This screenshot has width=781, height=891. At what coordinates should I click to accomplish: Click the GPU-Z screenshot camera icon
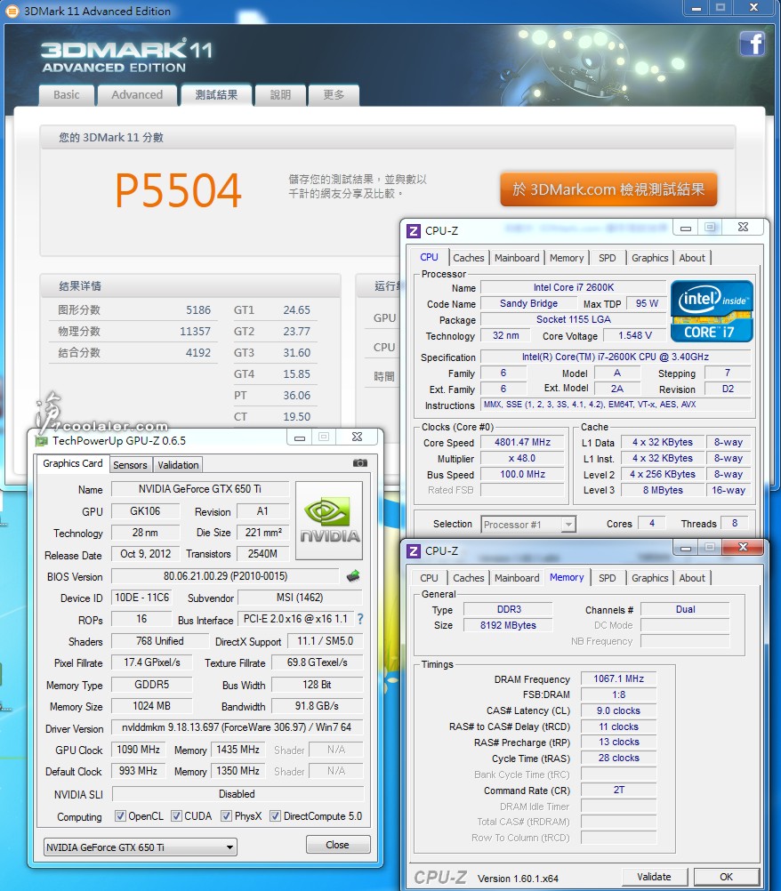pyautogui.click(x=359, y=463)
